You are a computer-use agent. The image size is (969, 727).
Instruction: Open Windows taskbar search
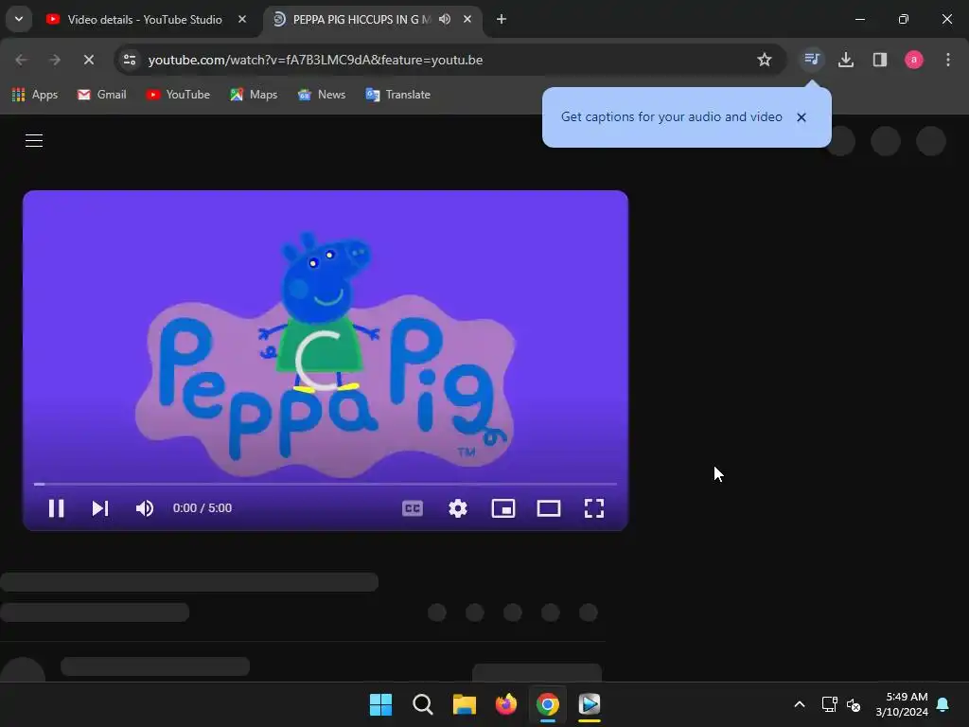423,704
